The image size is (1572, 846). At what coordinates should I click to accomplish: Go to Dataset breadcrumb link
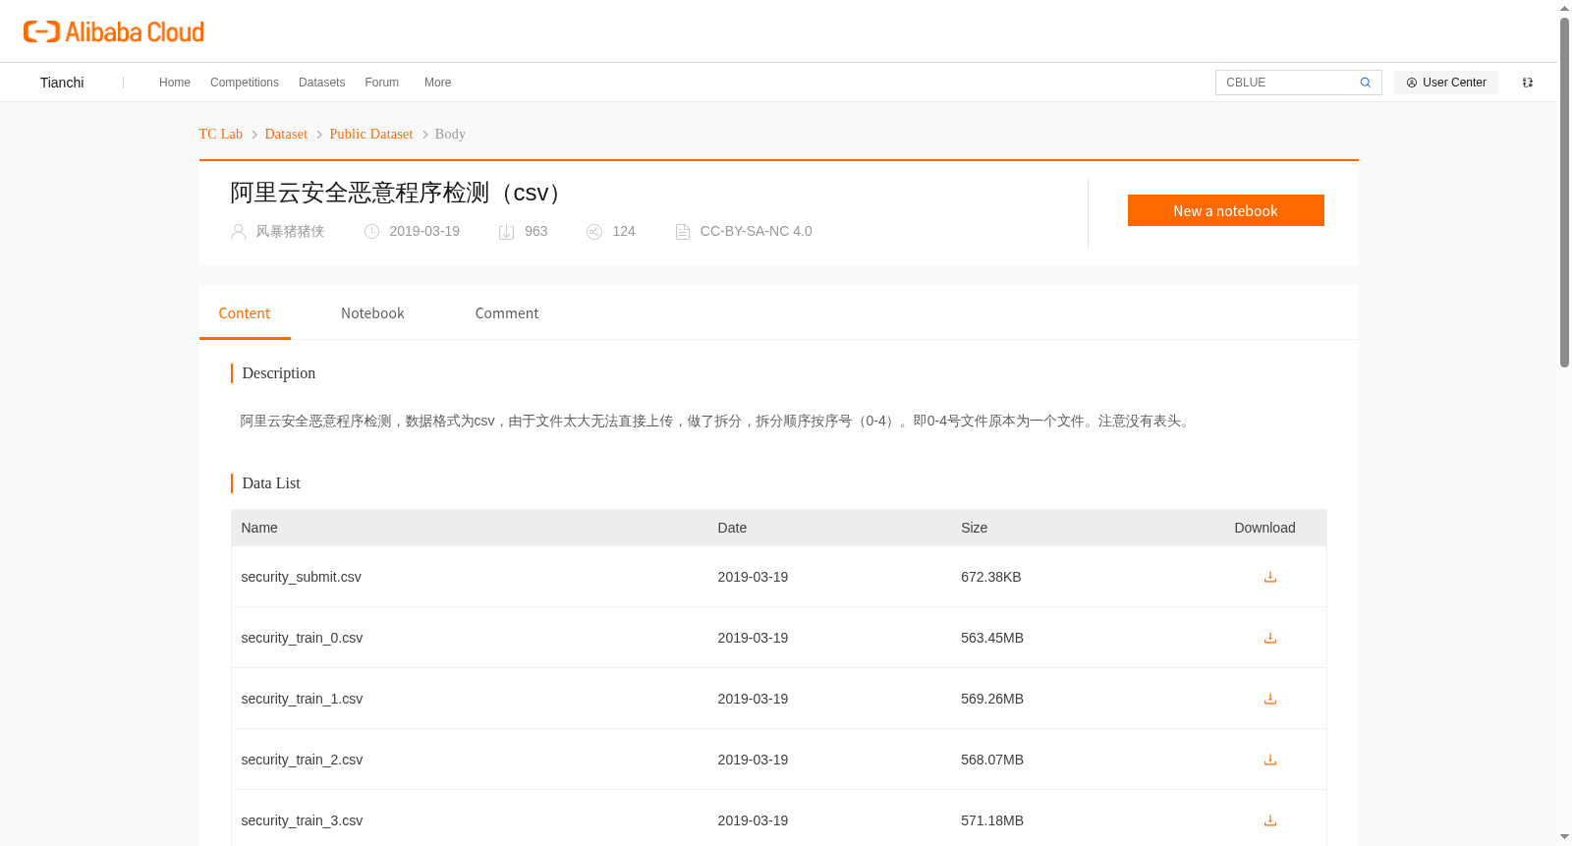[x=286, y=135]
